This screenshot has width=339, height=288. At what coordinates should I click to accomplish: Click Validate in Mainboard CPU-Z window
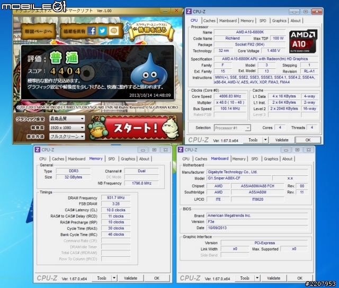click(x=273, y=278)
